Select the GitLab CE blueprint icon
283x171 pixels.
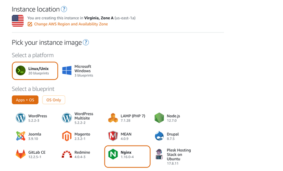click(x=20, y=154)
